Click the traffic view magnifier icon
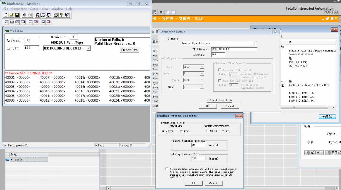This screenshot has height=190, width=341. [x=48, y=15]
